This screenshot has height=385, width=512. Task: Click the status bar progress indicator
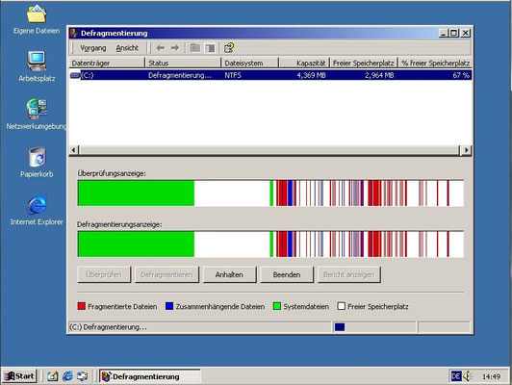[374, 327]
